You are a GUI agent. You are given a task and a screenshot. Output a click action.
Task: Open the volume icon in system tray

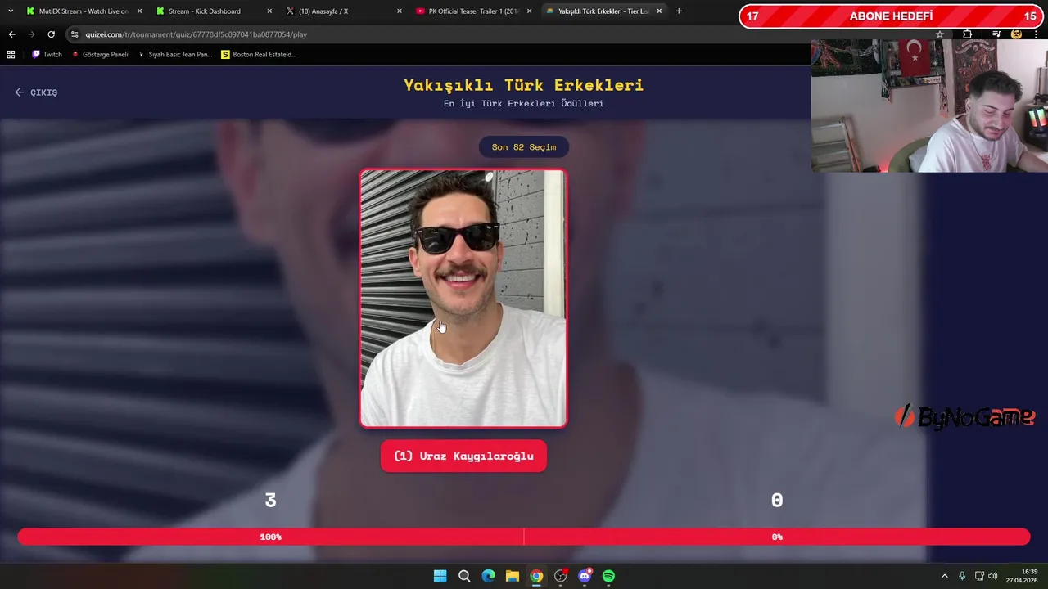993,576
